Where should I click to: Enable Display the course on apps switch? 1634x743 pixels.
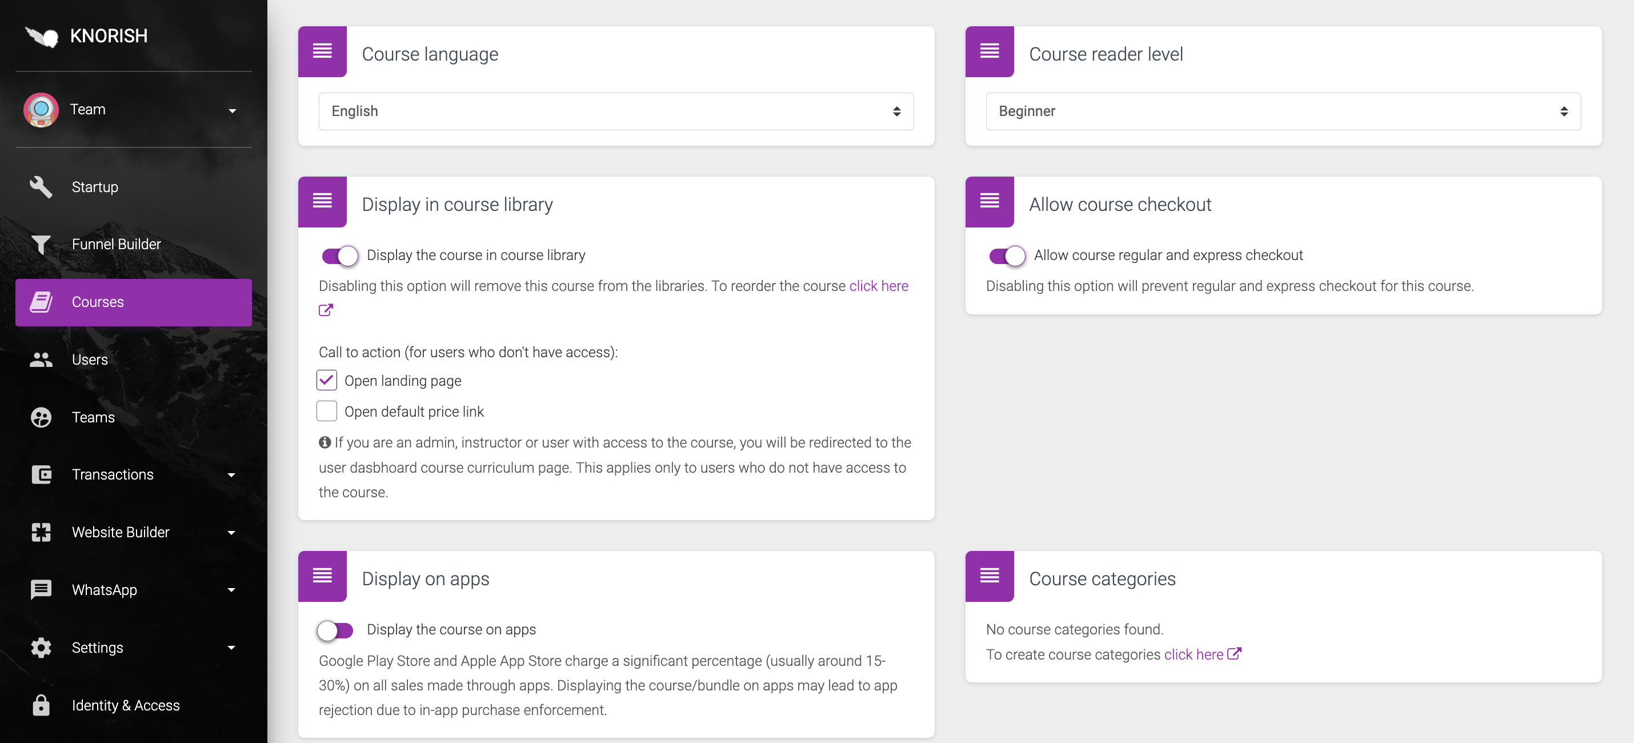(x=335, y=630)
